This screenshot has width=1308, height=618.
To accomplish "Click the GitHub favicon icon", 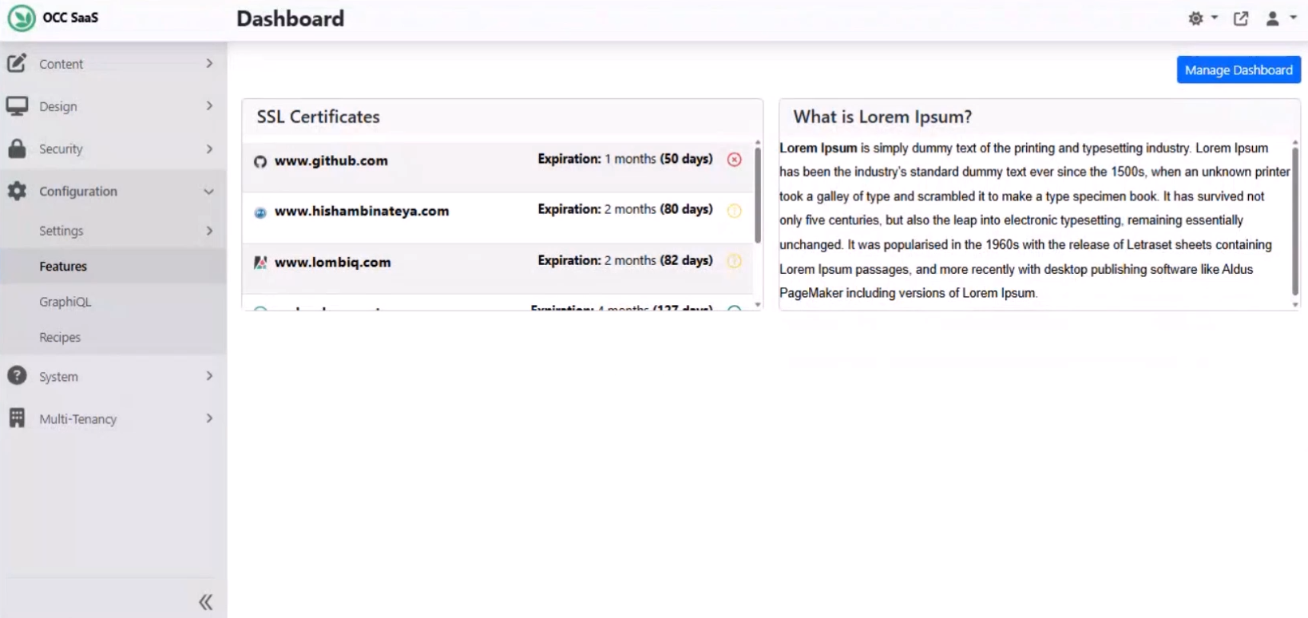I will [260, 161].
